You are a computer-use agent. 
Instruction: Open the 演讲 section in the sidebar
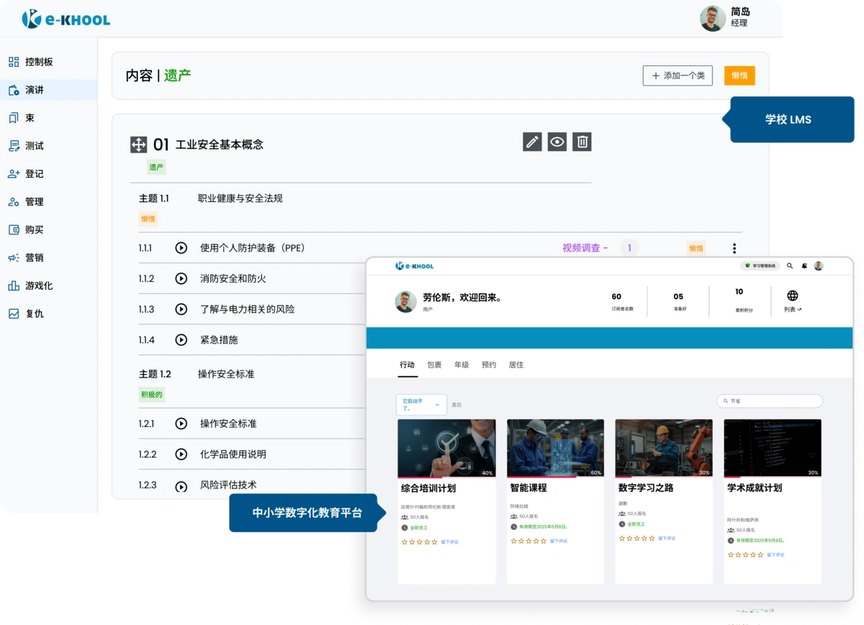point(33,89)
